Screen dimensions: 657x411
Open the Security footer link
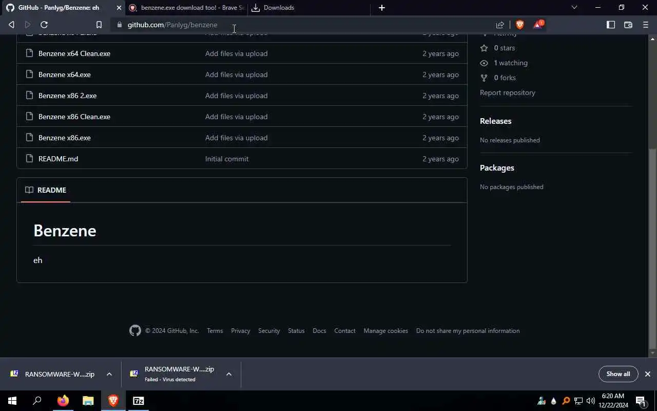pyautogui.click(x=269, y=331)
